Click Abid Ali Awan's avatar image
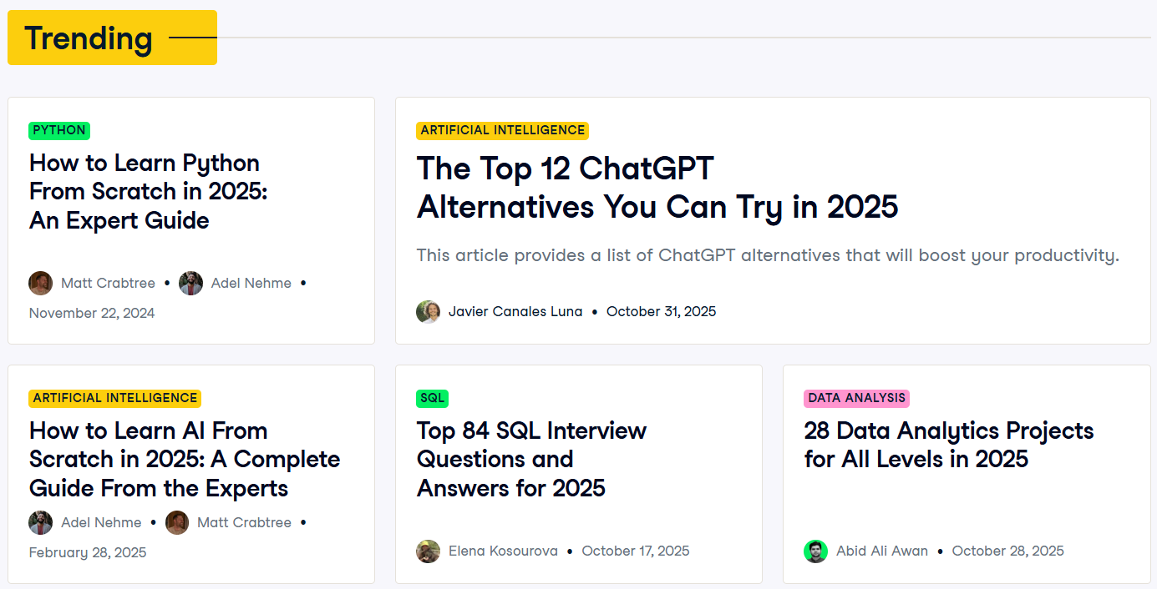The height and width of the screenshot is (589, 1157). pyautogui.click(x=815, y=551)
